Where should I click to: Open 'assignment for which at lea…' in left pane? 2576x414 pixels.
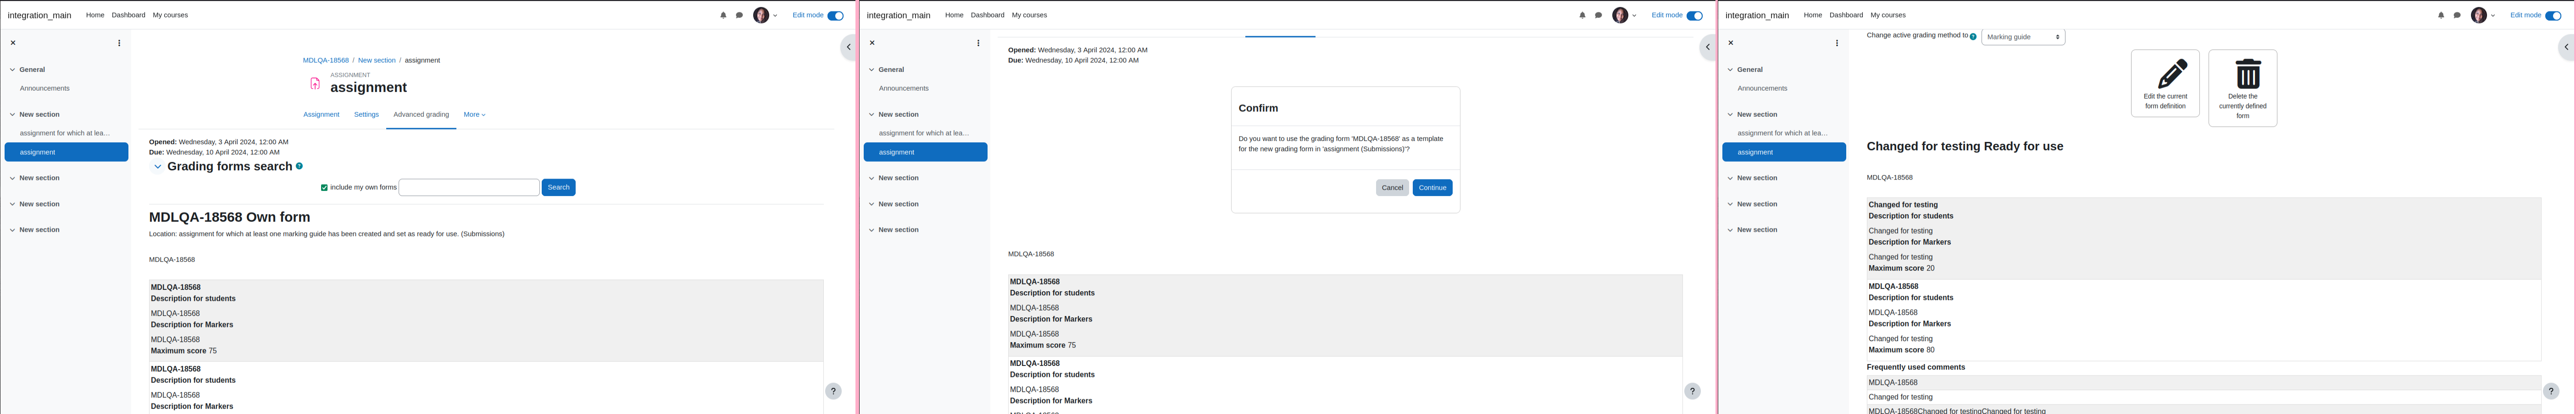[x=65, y=133]
